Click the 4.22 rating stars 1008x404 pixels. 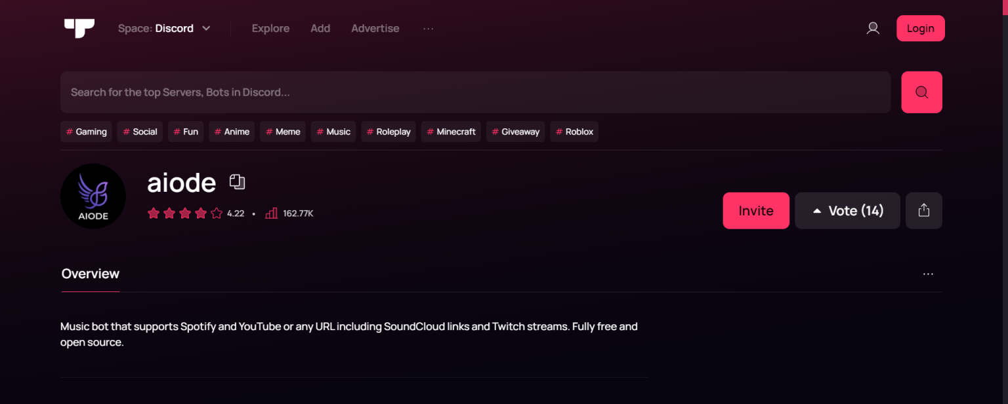point(185,213)
